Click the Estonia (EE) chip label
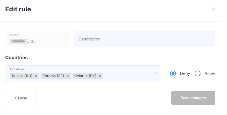This screenshot has height=115, width=227. [53, 76]
